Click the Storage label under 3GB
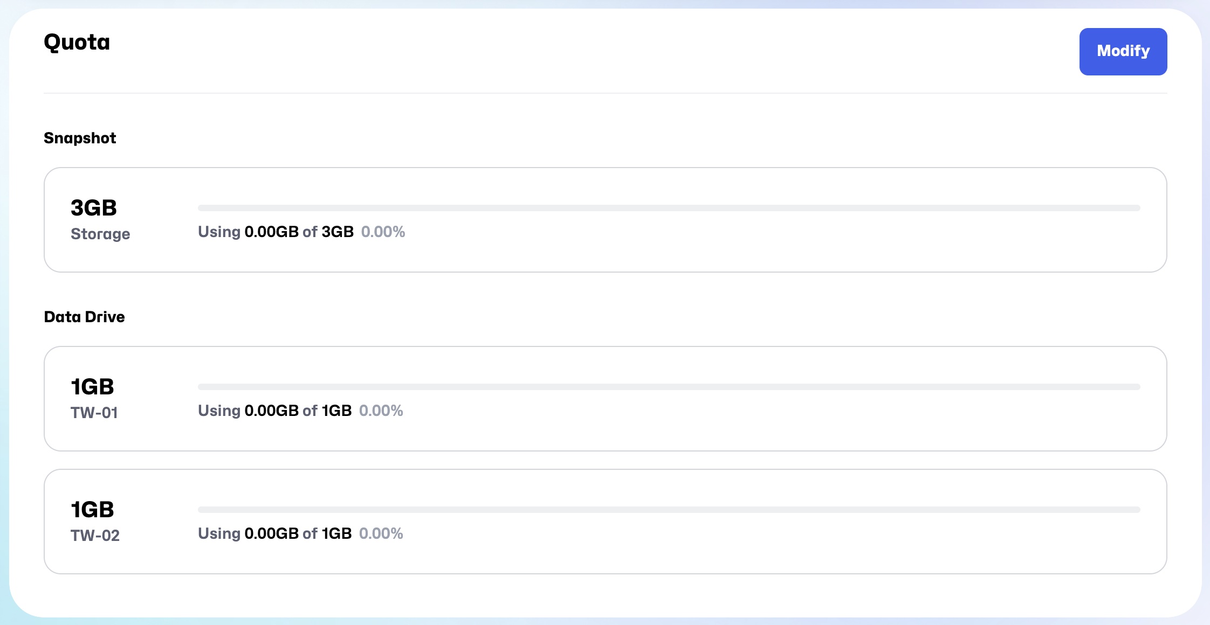 pyautogui.click(x=100, y=234)
